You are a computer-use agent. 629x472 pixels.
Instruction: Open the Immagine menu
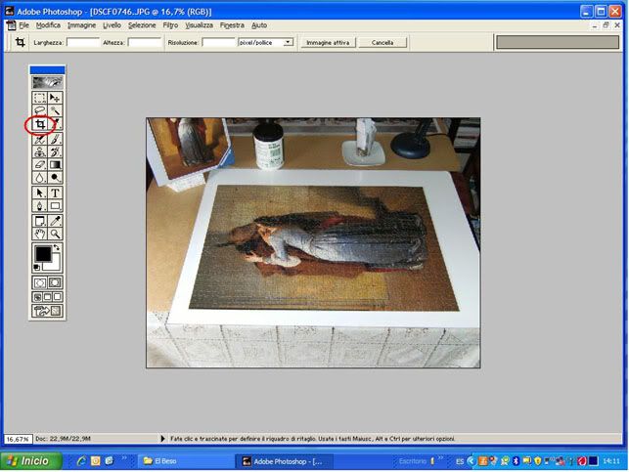click(x=81, y=25)
